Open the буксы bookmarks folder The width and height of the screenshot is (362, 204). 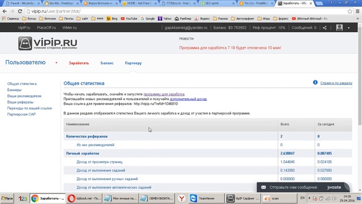tap(29, 19)
